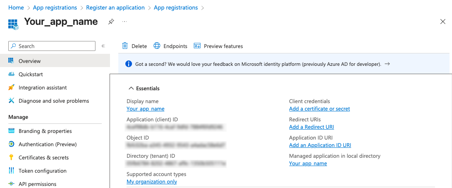Image resolution: width=452 pixels, height=188 pixels.
Task: Go to Branding & properties
Action: (45, 131)
